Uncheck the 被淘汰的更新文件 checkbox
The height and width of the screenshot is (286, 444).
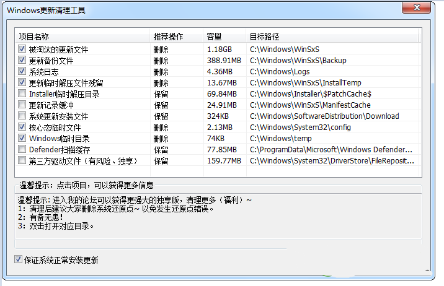pos(22,49)
